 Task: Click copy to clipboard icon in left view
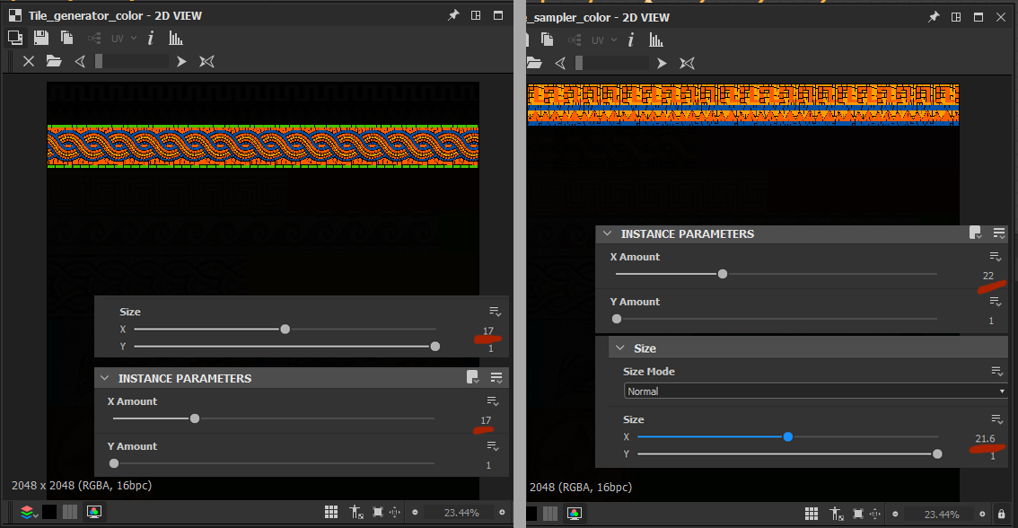click(66, 38)
